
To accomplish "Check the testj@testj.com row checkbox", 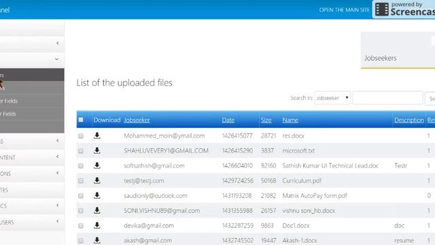I will 81,181.
